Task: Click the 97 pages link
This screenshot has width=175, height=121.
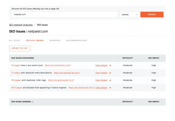Action: click(x=16, y=65)
